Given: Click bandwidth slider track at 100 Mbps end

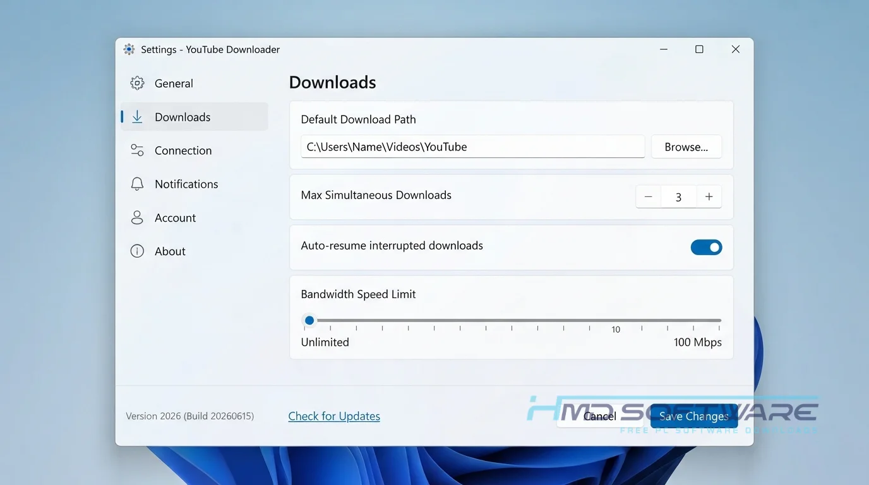Looking at the screenshot, I should (719, 320).
